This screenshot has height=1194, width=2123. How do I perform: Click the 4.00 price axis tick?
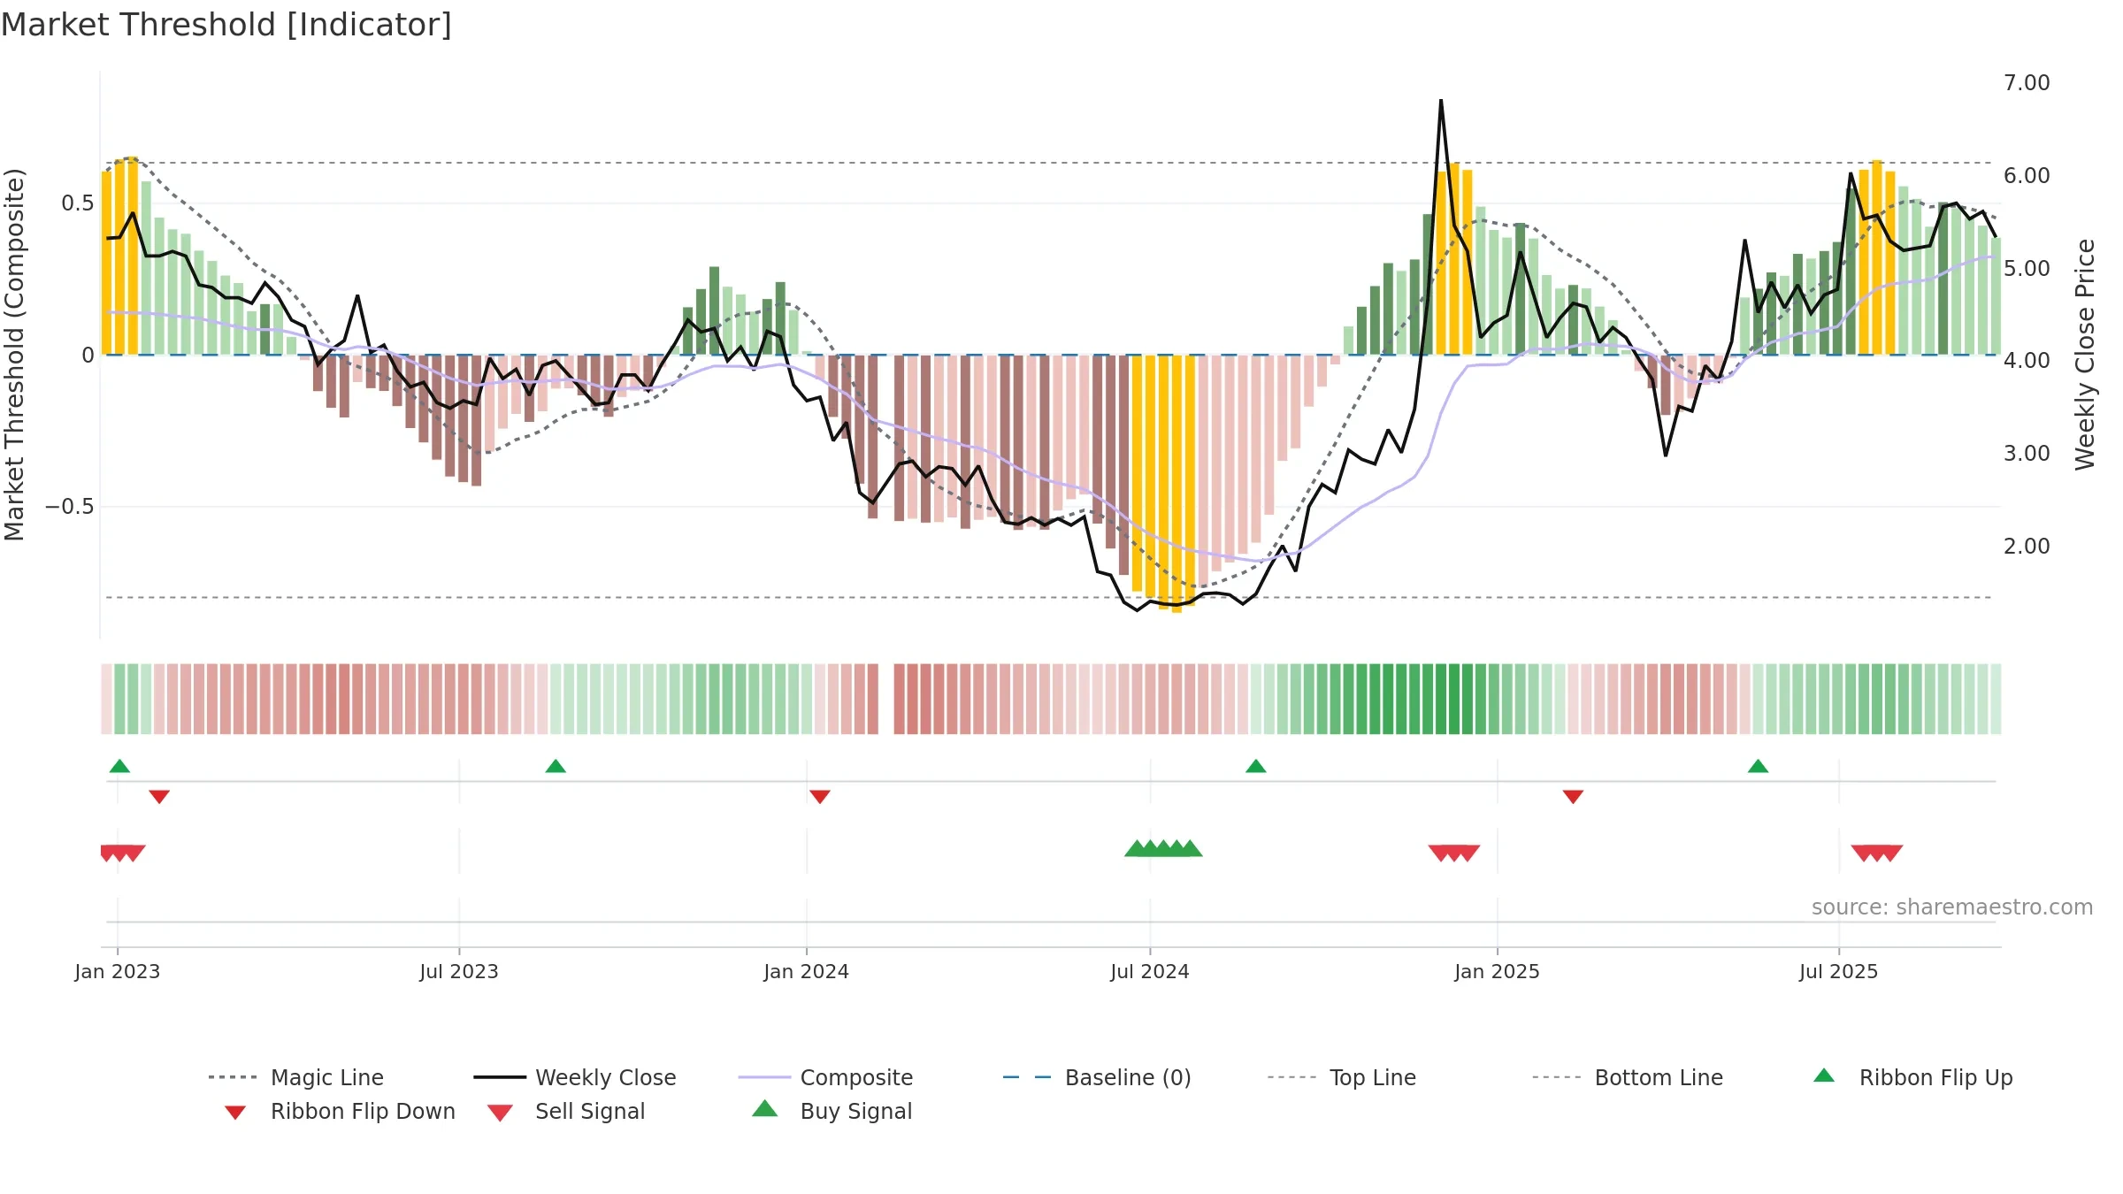[x=2027, y=361]
